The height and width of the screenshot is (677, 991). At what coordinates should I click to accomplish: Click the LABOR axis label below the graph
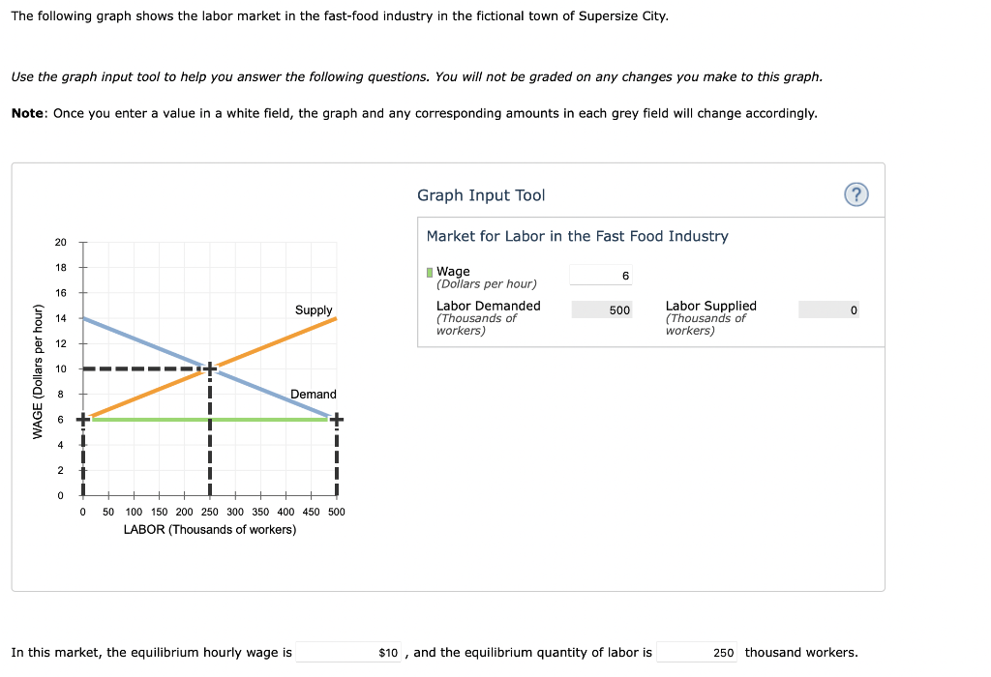pyautogui.click(x=209, y=529)
